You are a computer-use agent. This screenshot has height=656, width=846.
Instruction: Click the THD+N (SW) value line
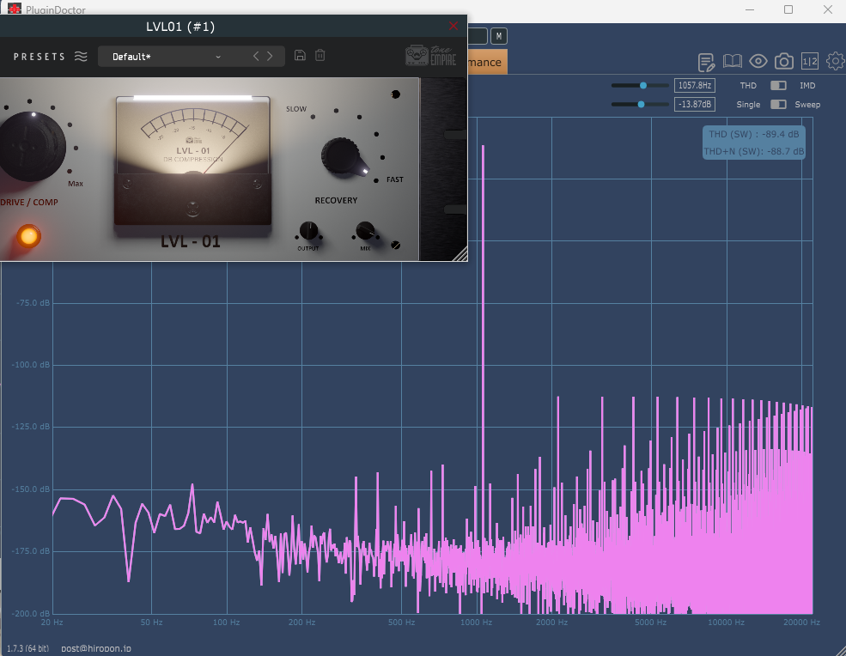[x=754, y=151]
